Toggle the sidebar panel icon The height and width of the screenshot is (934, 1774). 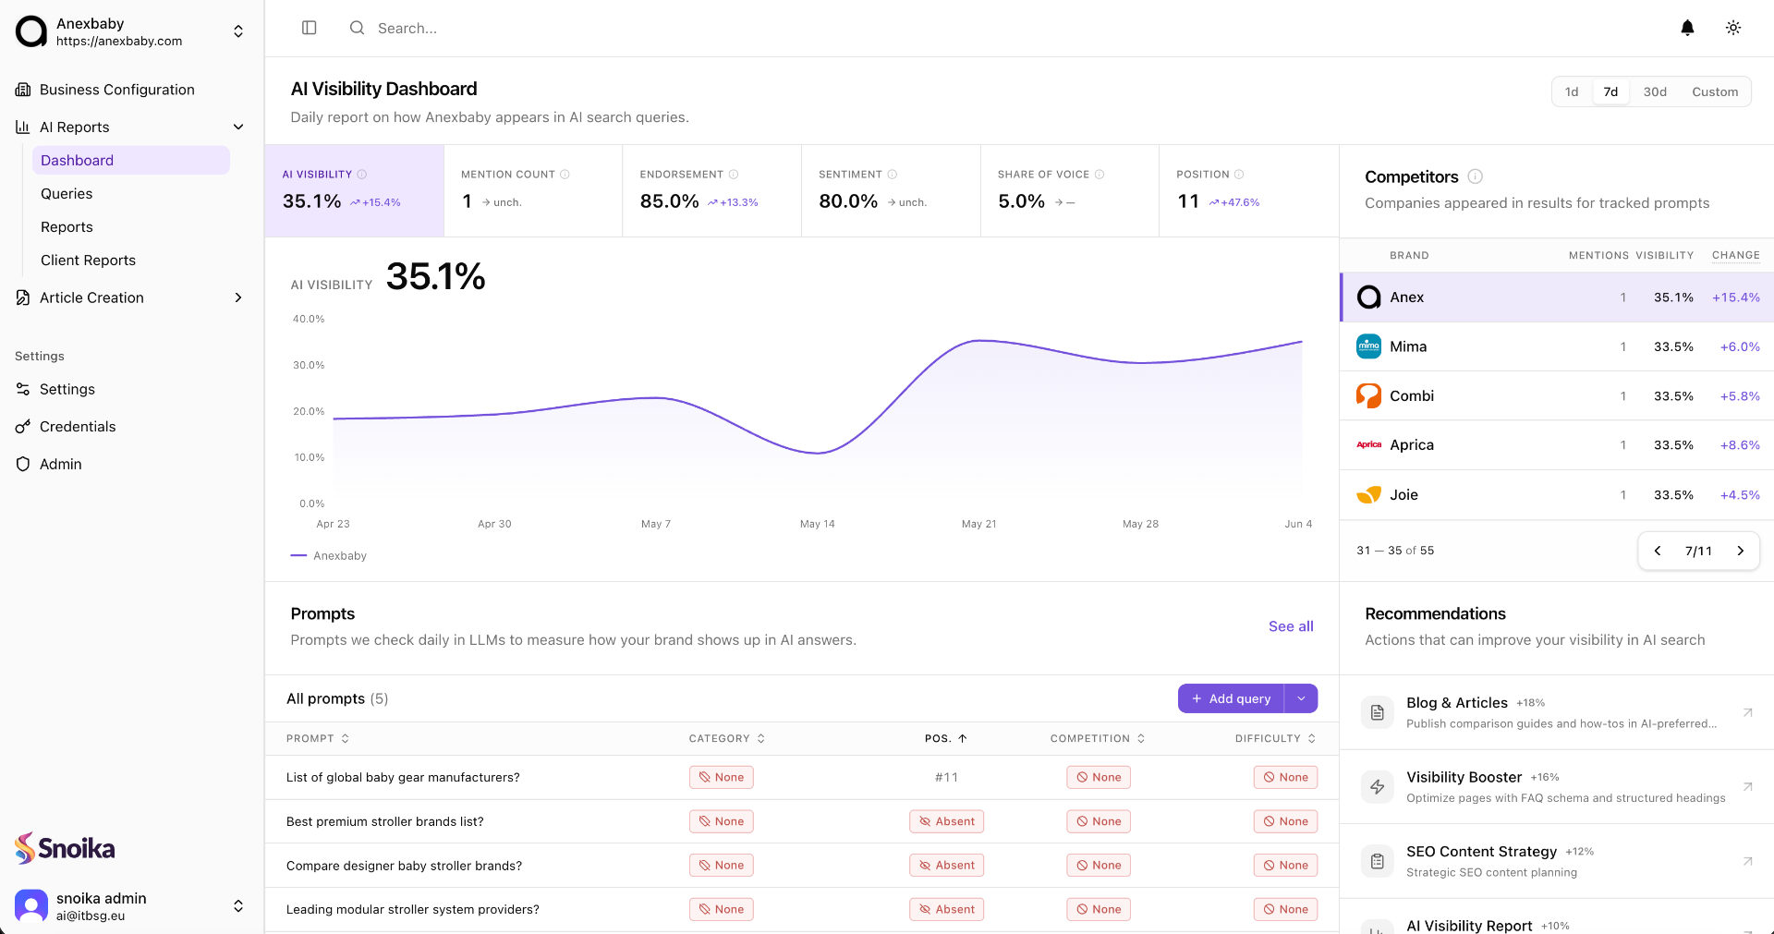(310, 28)
